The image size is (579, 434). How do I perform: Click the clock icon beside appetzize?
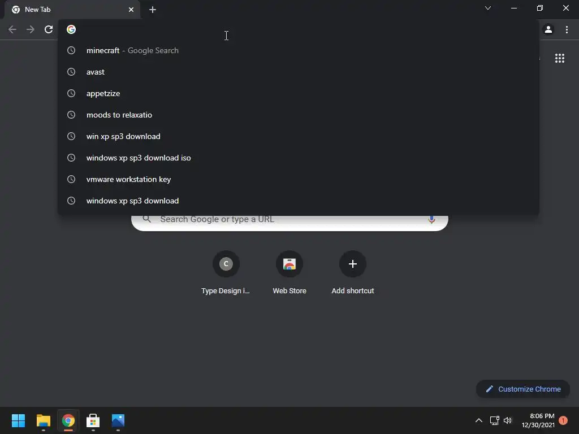(71, 93)
